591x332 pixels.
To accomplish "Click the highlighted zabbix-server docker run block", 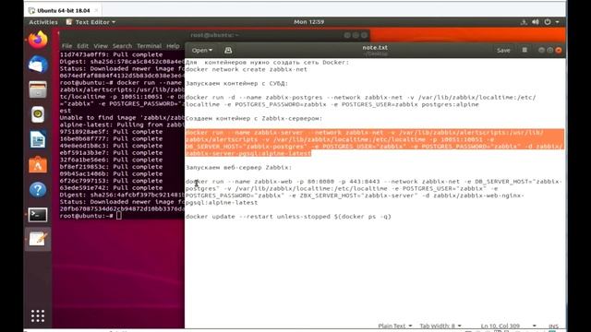I will tap(375, 143).
